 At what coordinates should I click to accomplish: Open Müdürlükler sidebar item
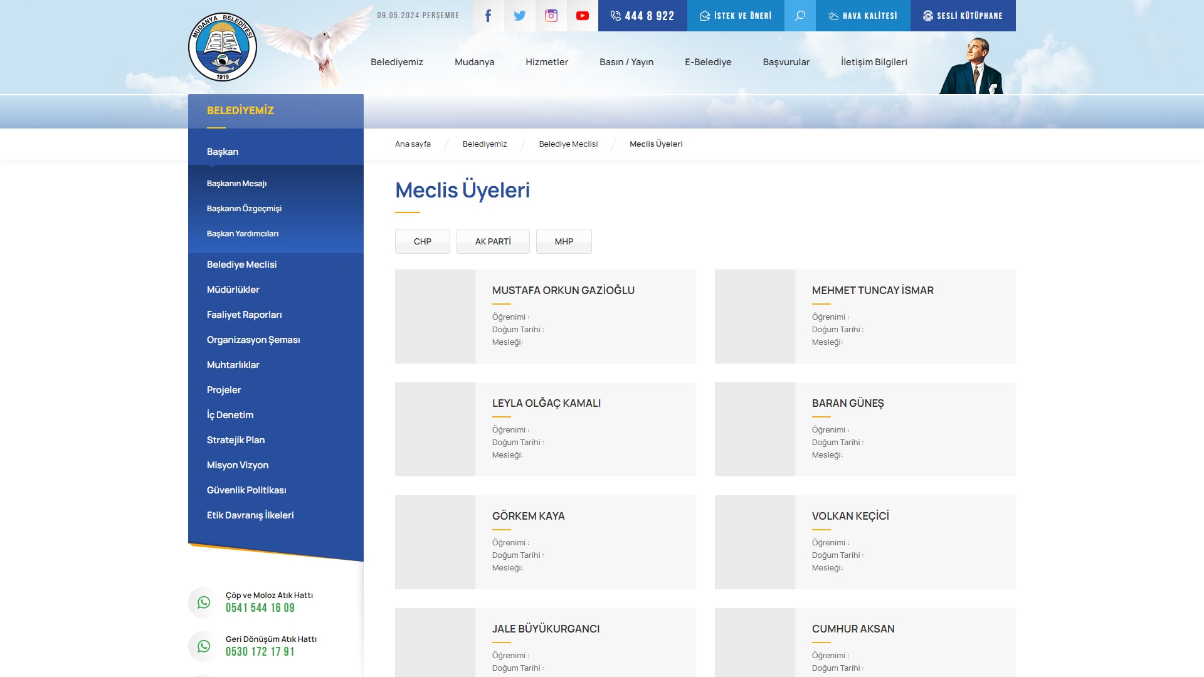point(233,290)
